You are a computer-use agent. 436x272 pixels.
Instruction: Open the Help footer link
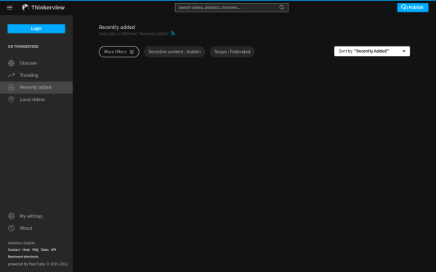tap(26, 250)
